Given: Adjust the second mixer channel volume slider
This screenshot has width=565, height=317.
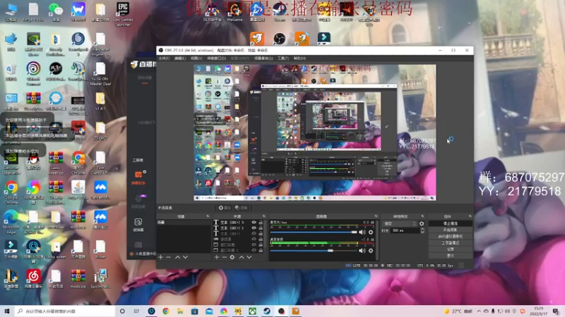Looking at the screenshot, I should pos(314,251).
